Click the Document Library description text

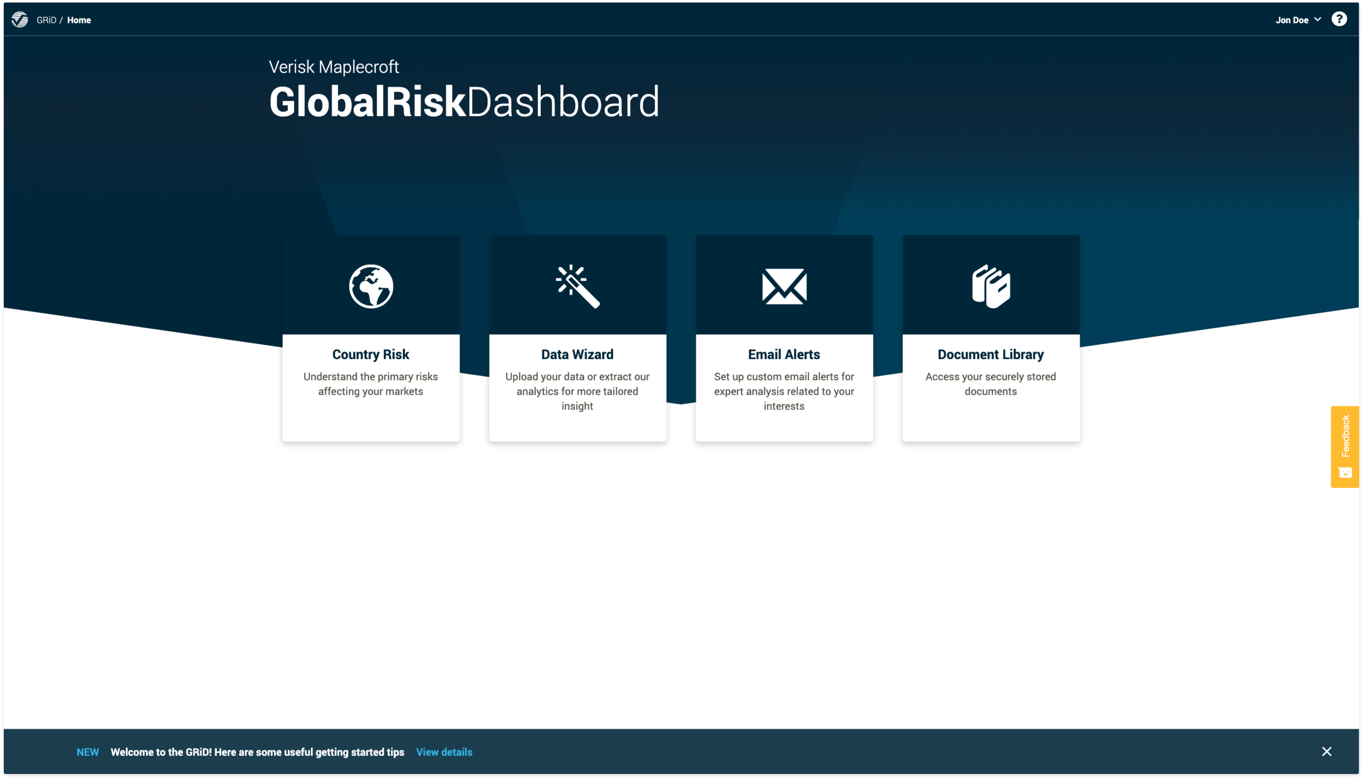point(990,384)
